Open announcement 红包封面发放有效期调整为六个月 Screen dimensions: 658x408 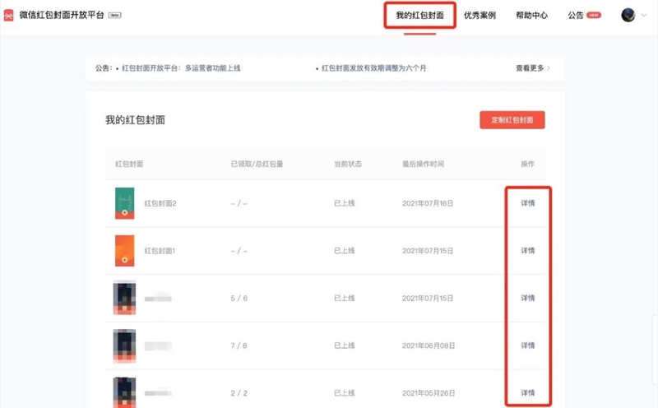(373, 68)
